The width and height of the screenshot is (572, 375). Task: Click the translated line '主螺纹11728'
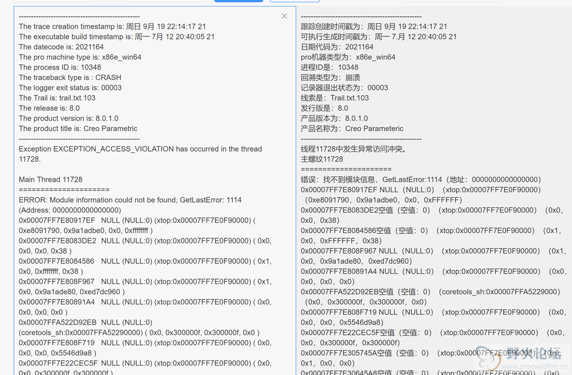tap(321, 159)
